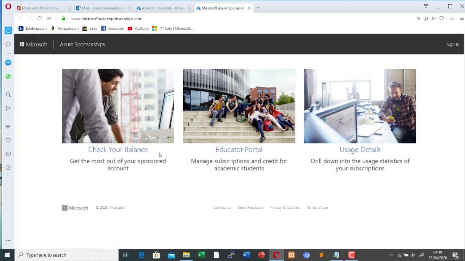Open Facebook bookmark
Viewport: 465px width, 261px height.
112,28
